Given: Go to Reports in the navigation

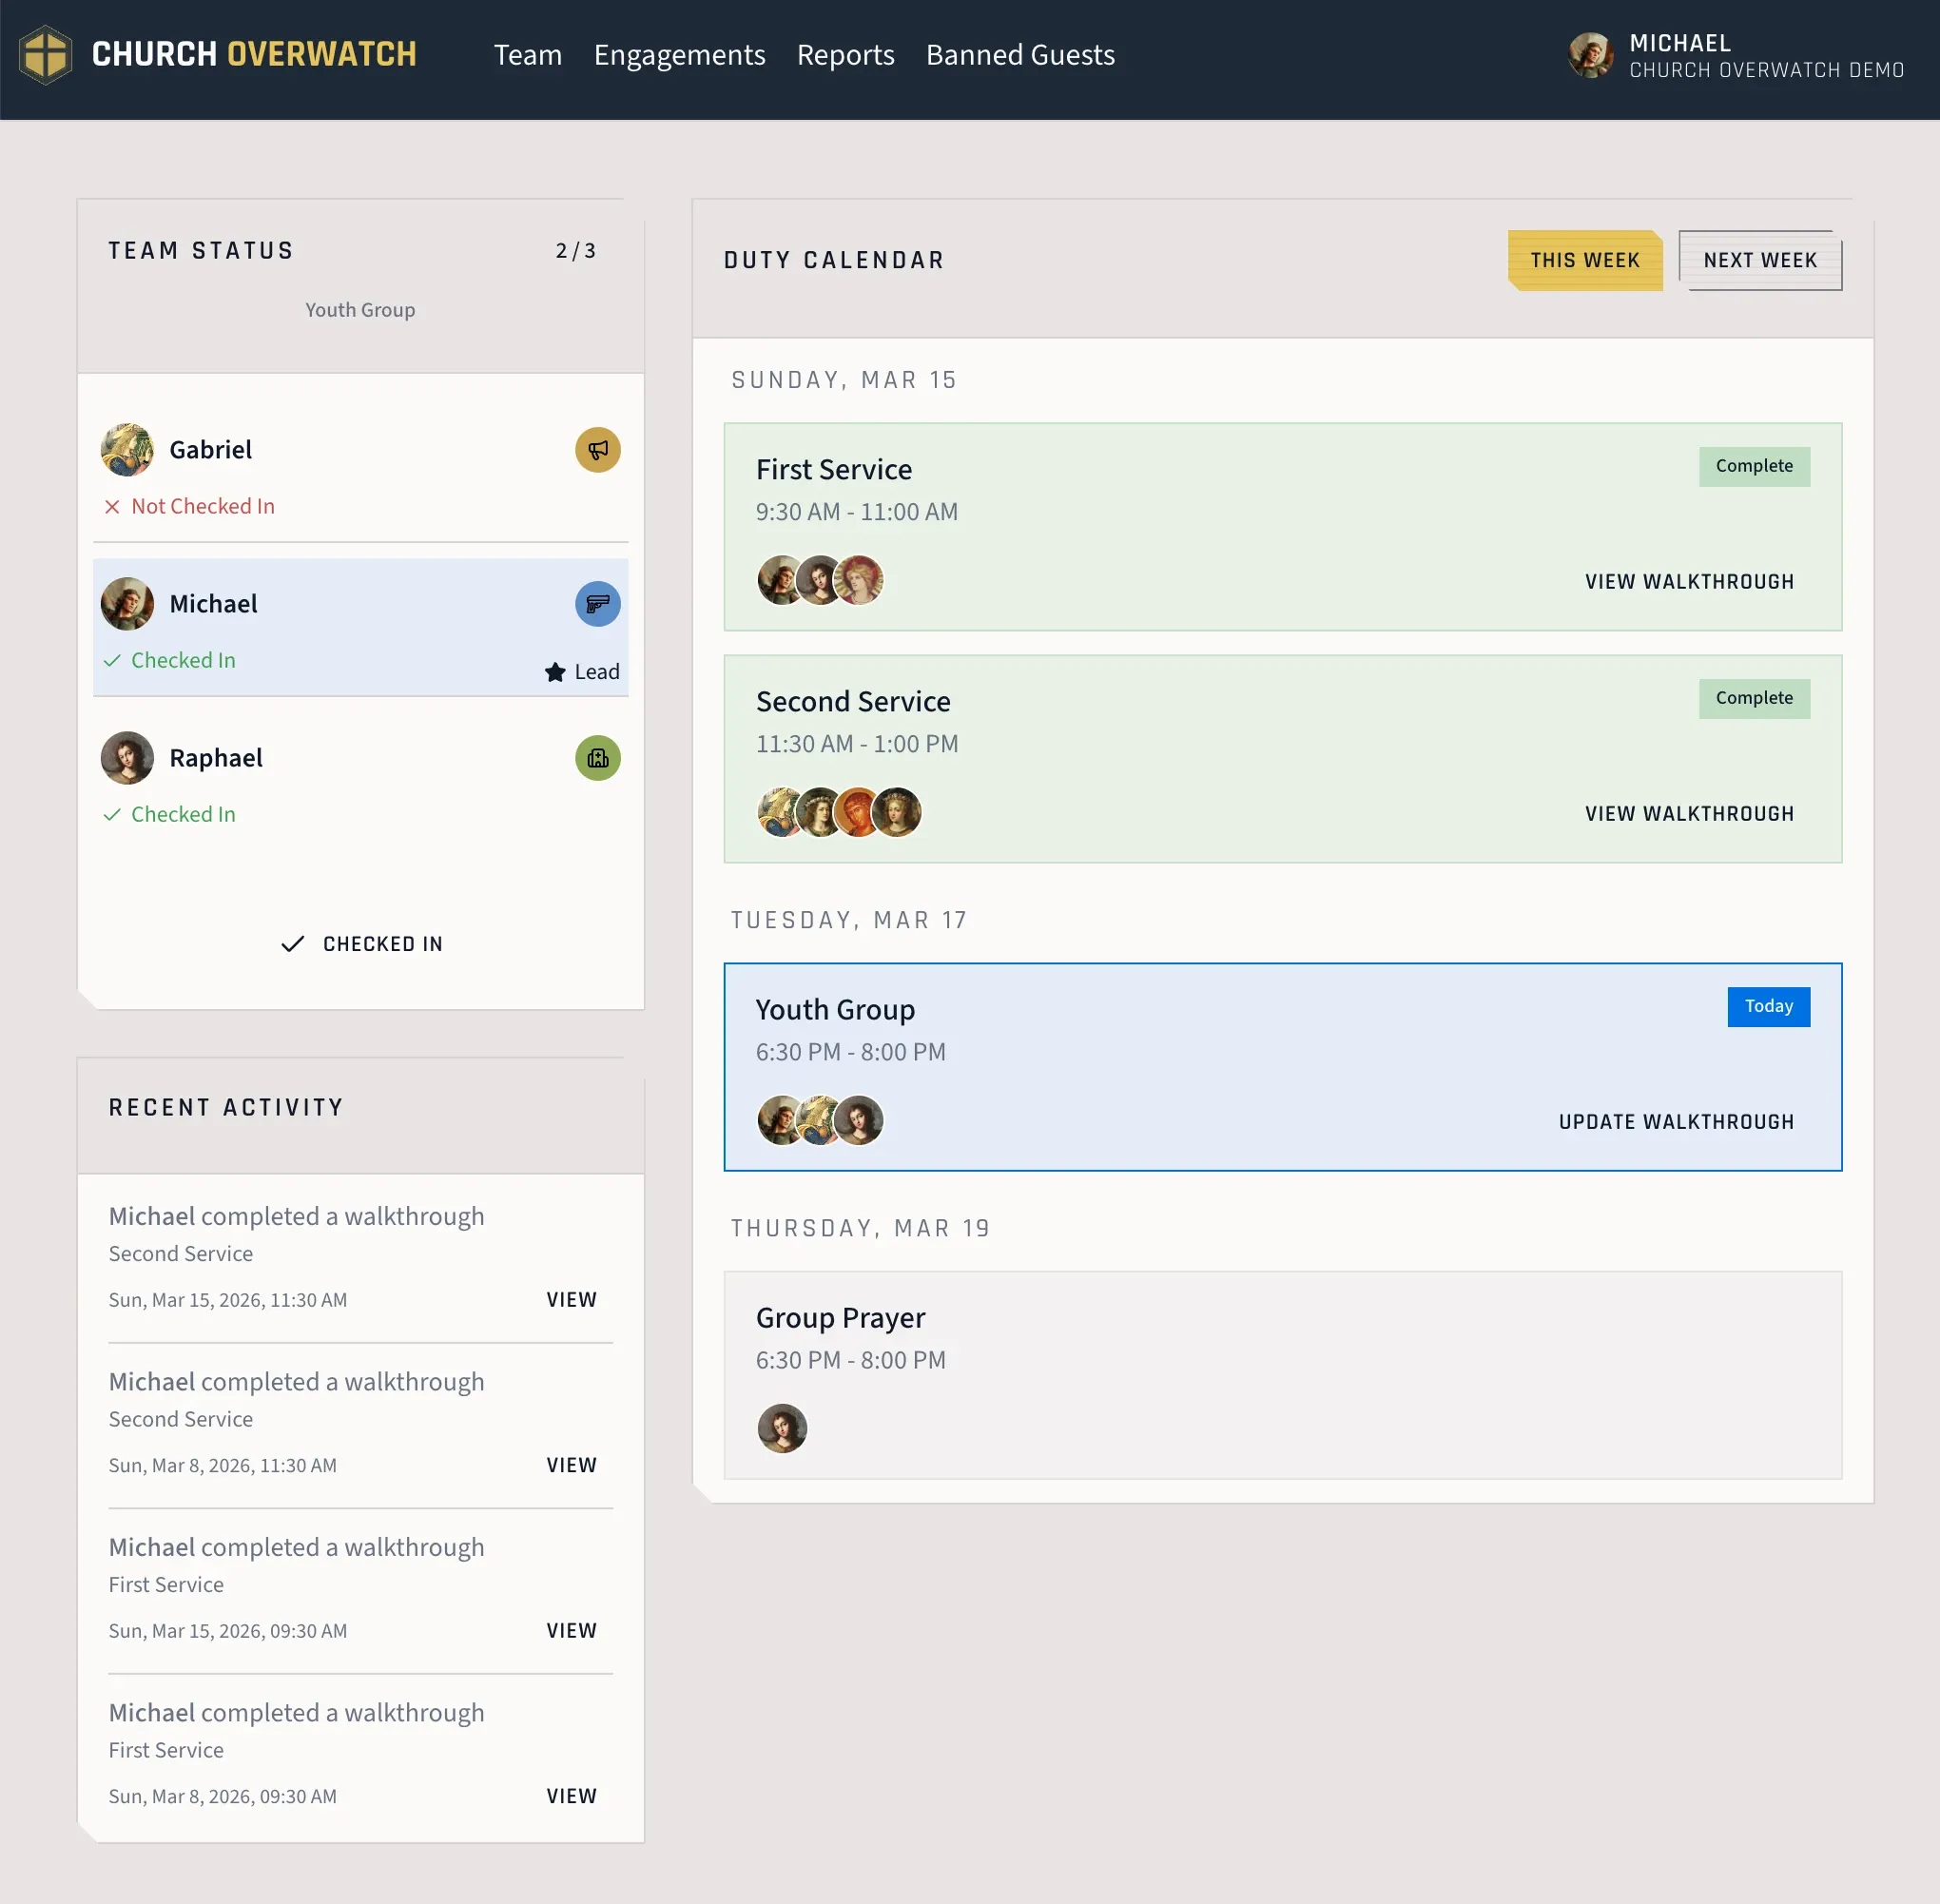Looking at the screenshot, I should point(845,55).
